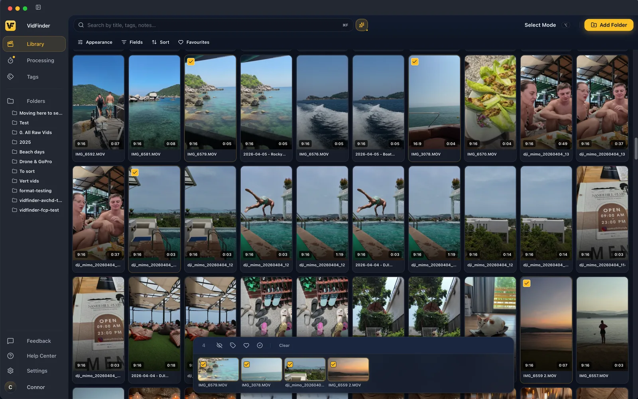Open Settings in the sidebar
This screenshot has width=638, height=399.
(34, 371)
